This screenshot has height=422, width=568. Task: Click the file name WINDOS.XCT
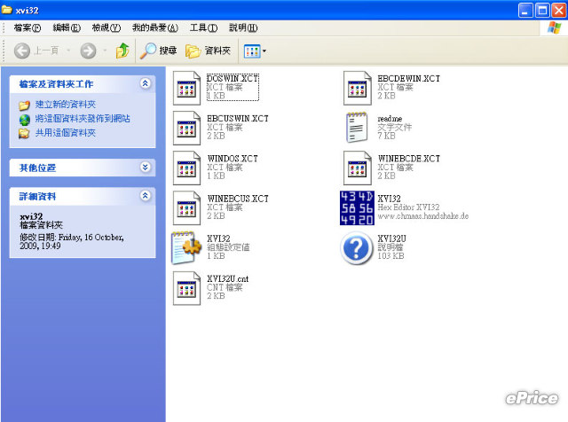point(233,159)
